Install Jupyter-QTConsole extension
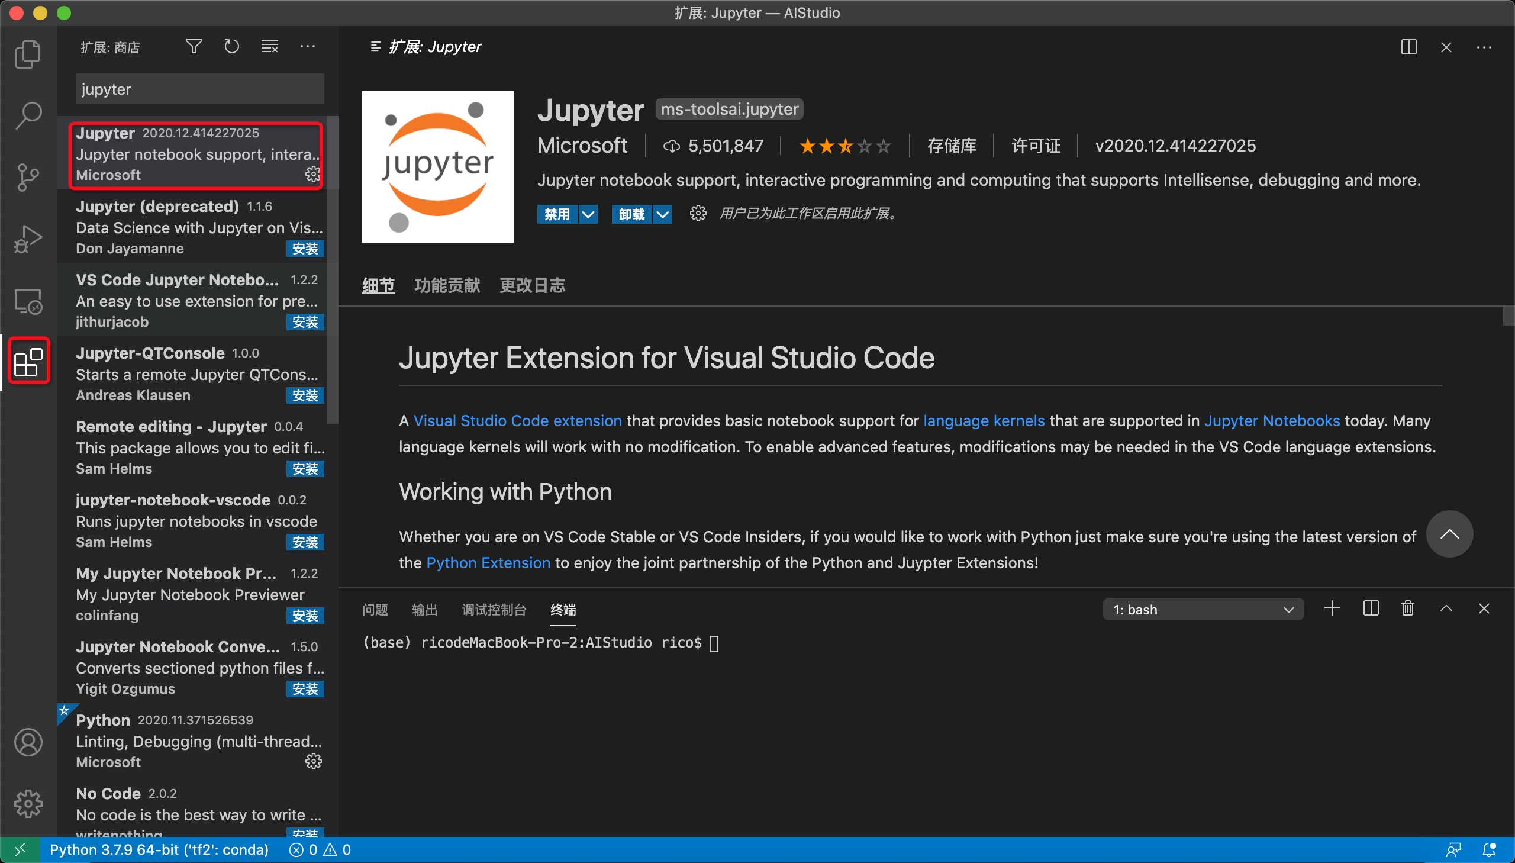Viewport: 1515px width, 863px height. coord(305,395)
